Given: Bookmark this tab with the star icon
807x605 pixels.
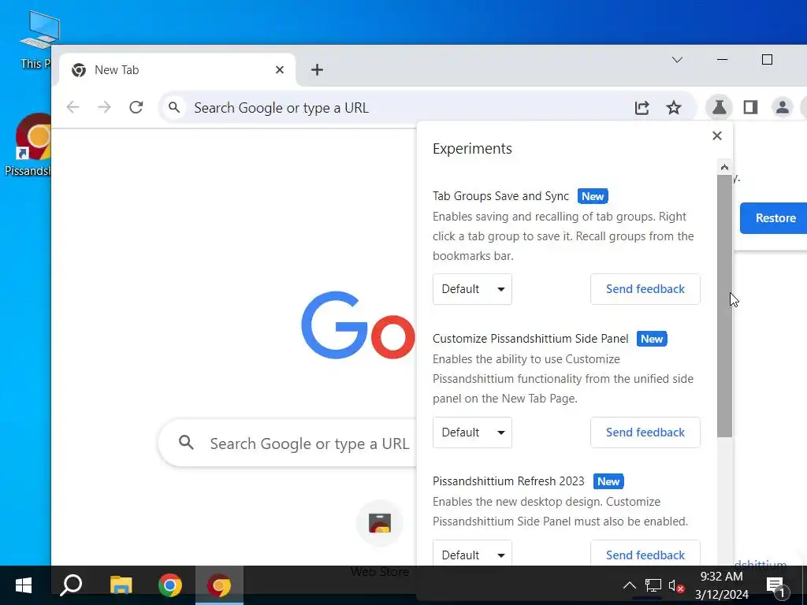Looking at the screenshot, I should pos(673,107).
